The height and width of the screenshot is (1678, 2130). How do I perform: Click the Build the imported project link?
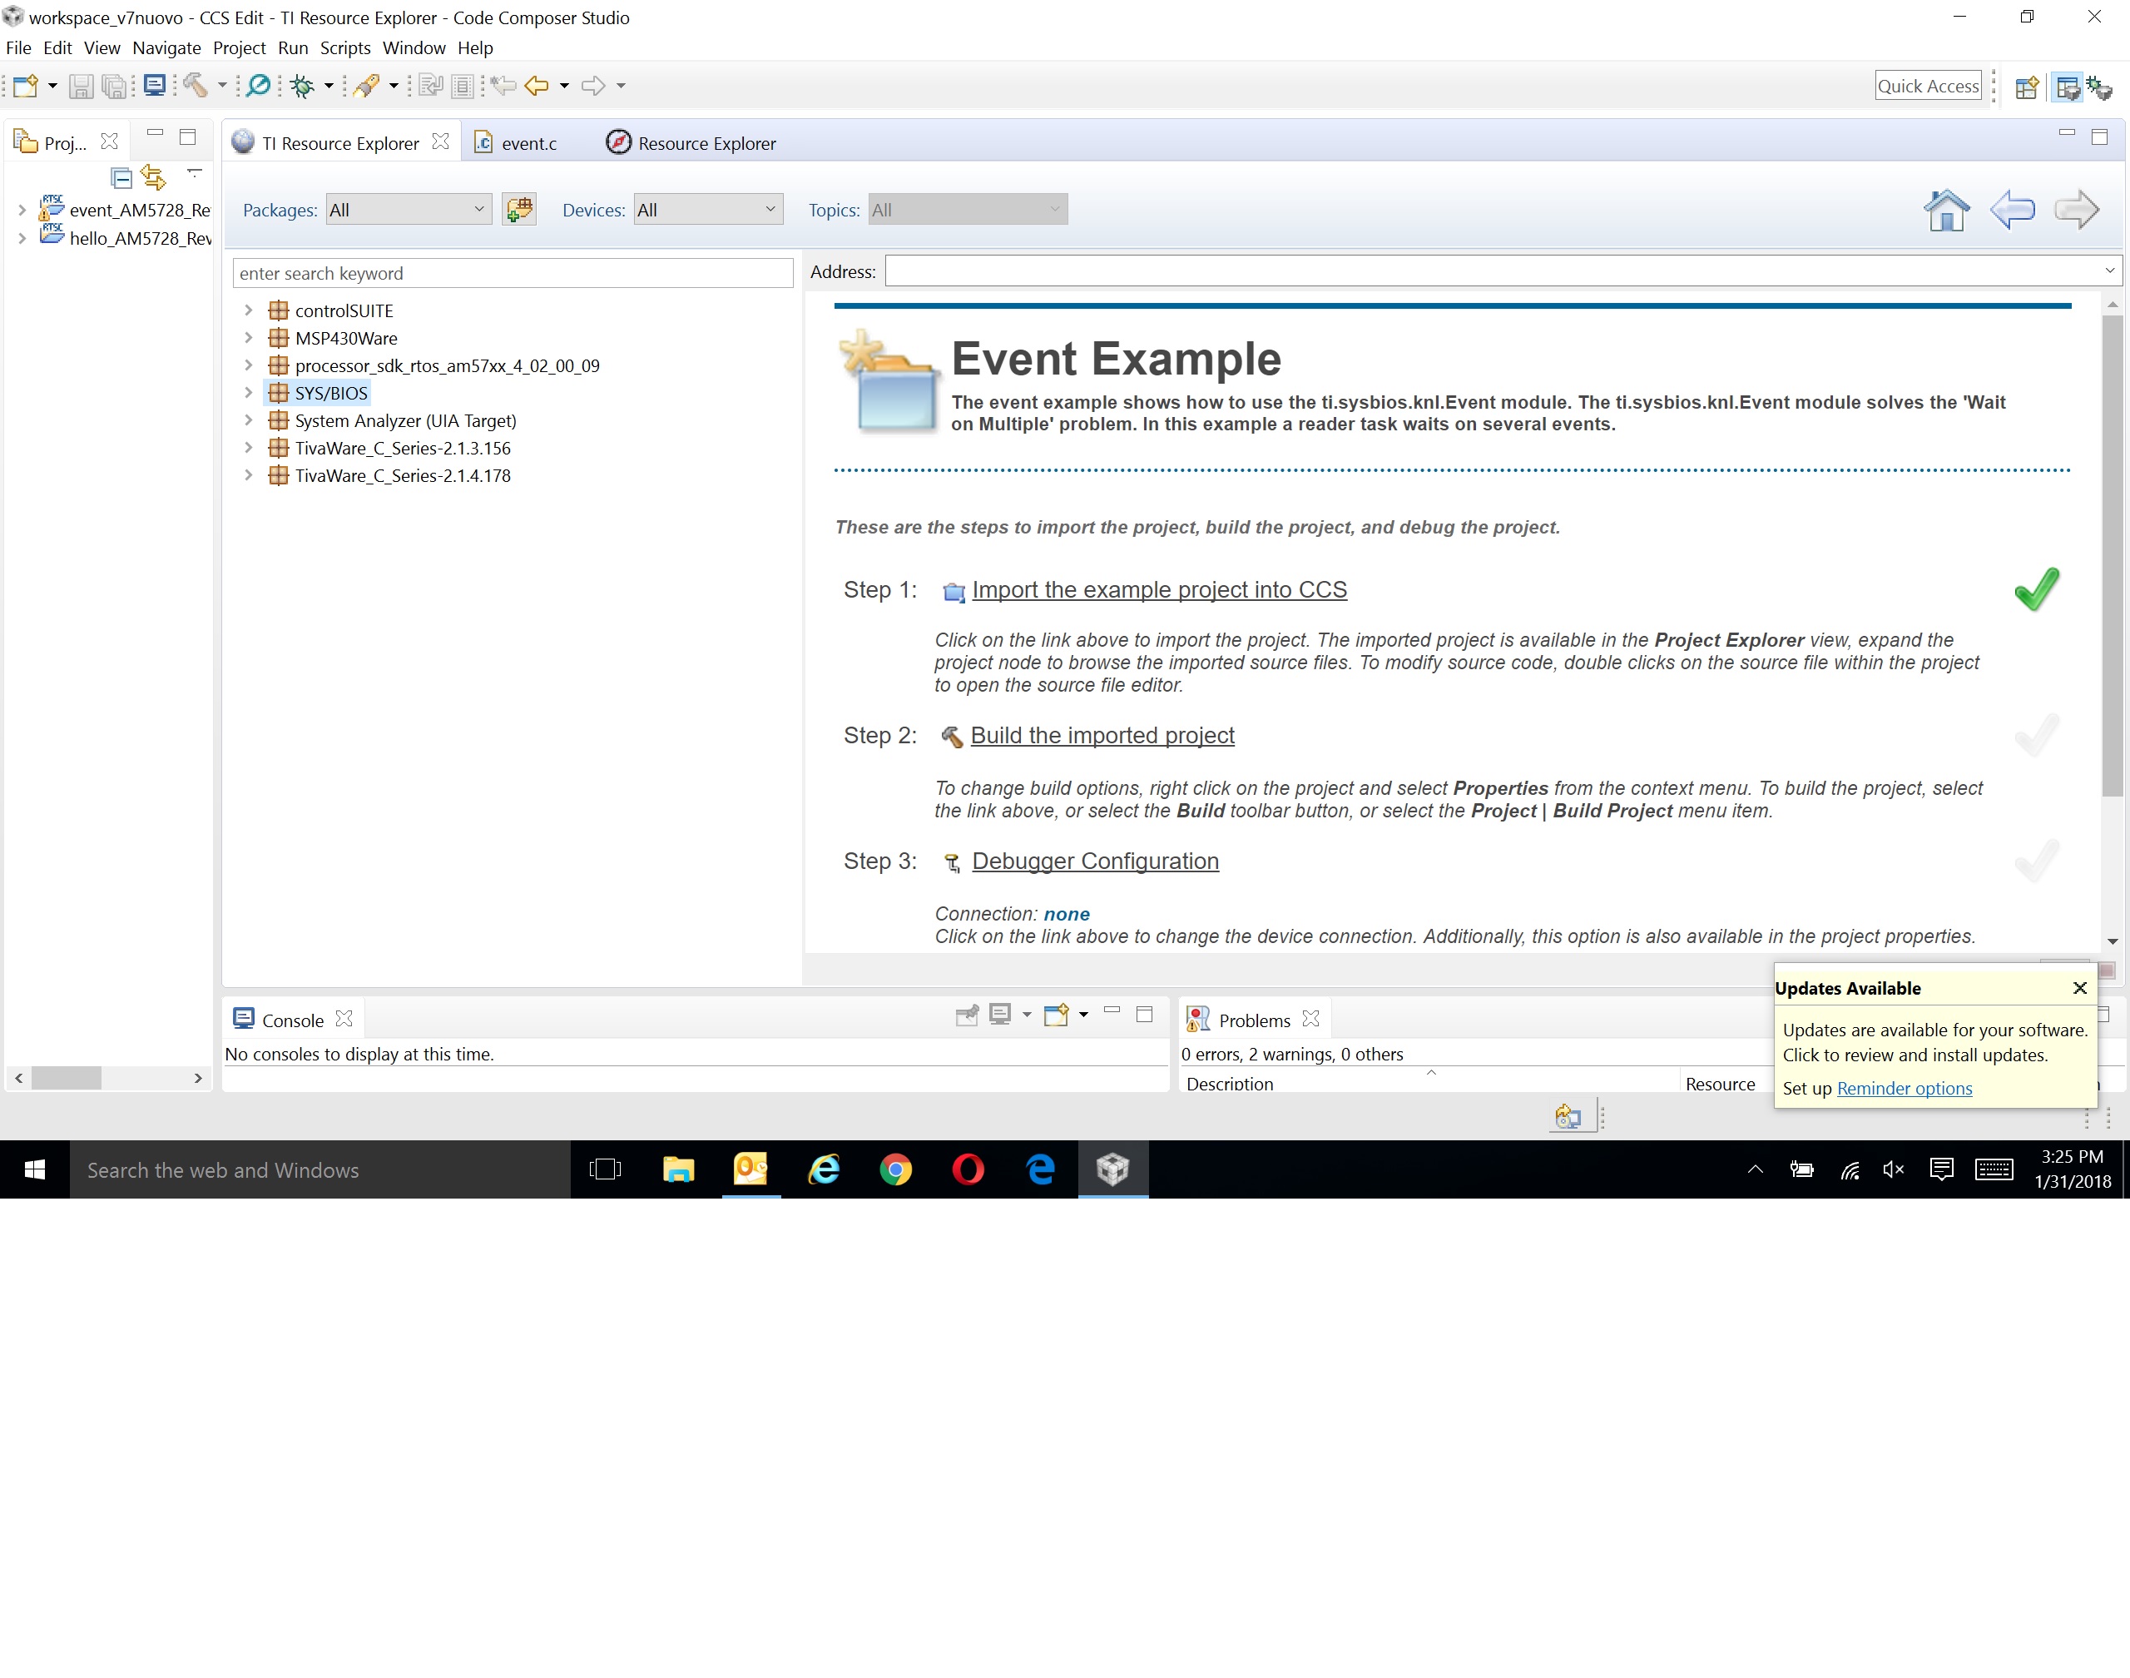(1102, 735)
